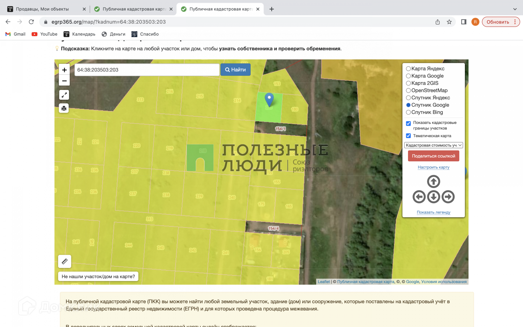Open the YouTube bookmark
This screenshot has height=327, width=523.
coord(44,34)
